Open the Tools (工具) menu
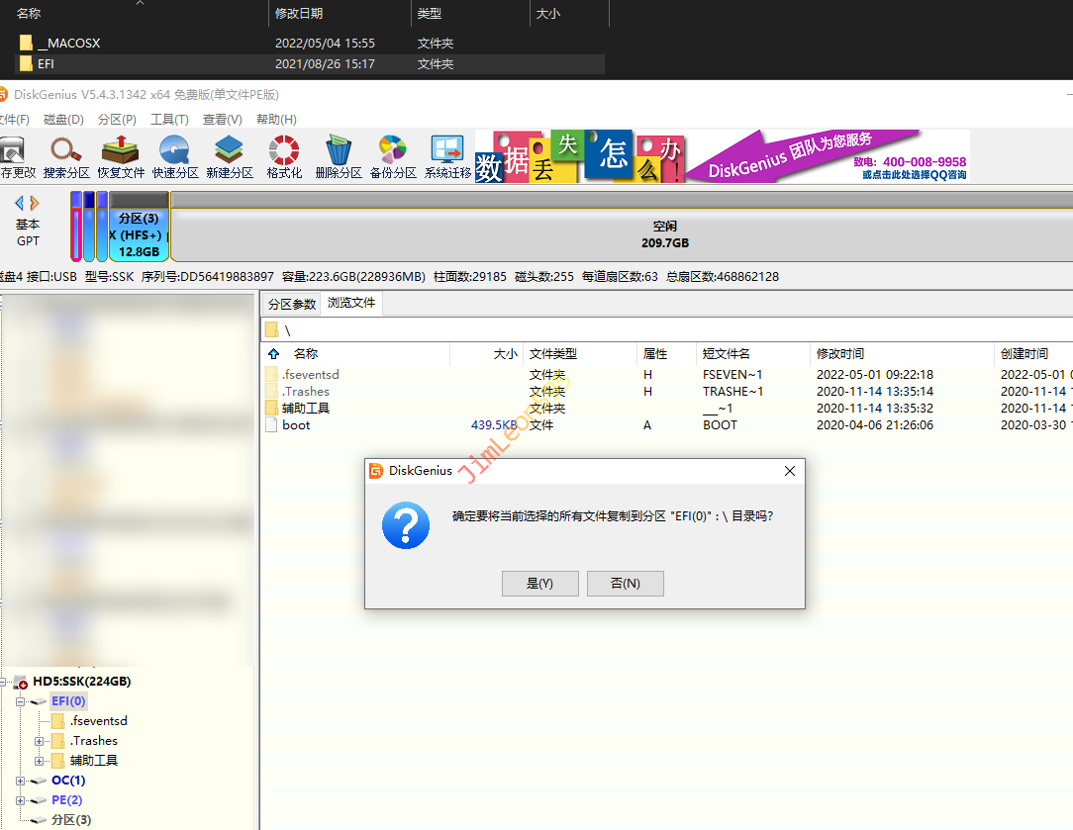 click(x=169, y=120)
